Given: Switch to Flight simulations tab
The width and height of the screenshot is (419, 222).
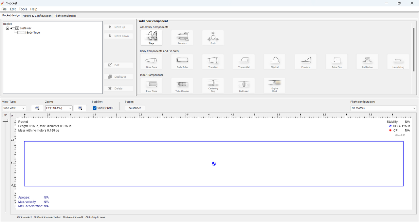Looking at the screenshot, I should point(65,16).
